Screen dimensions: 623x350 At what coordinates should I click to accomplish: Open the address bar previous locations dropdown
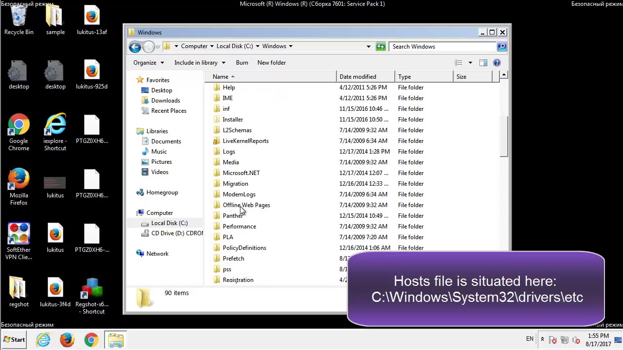368,47
